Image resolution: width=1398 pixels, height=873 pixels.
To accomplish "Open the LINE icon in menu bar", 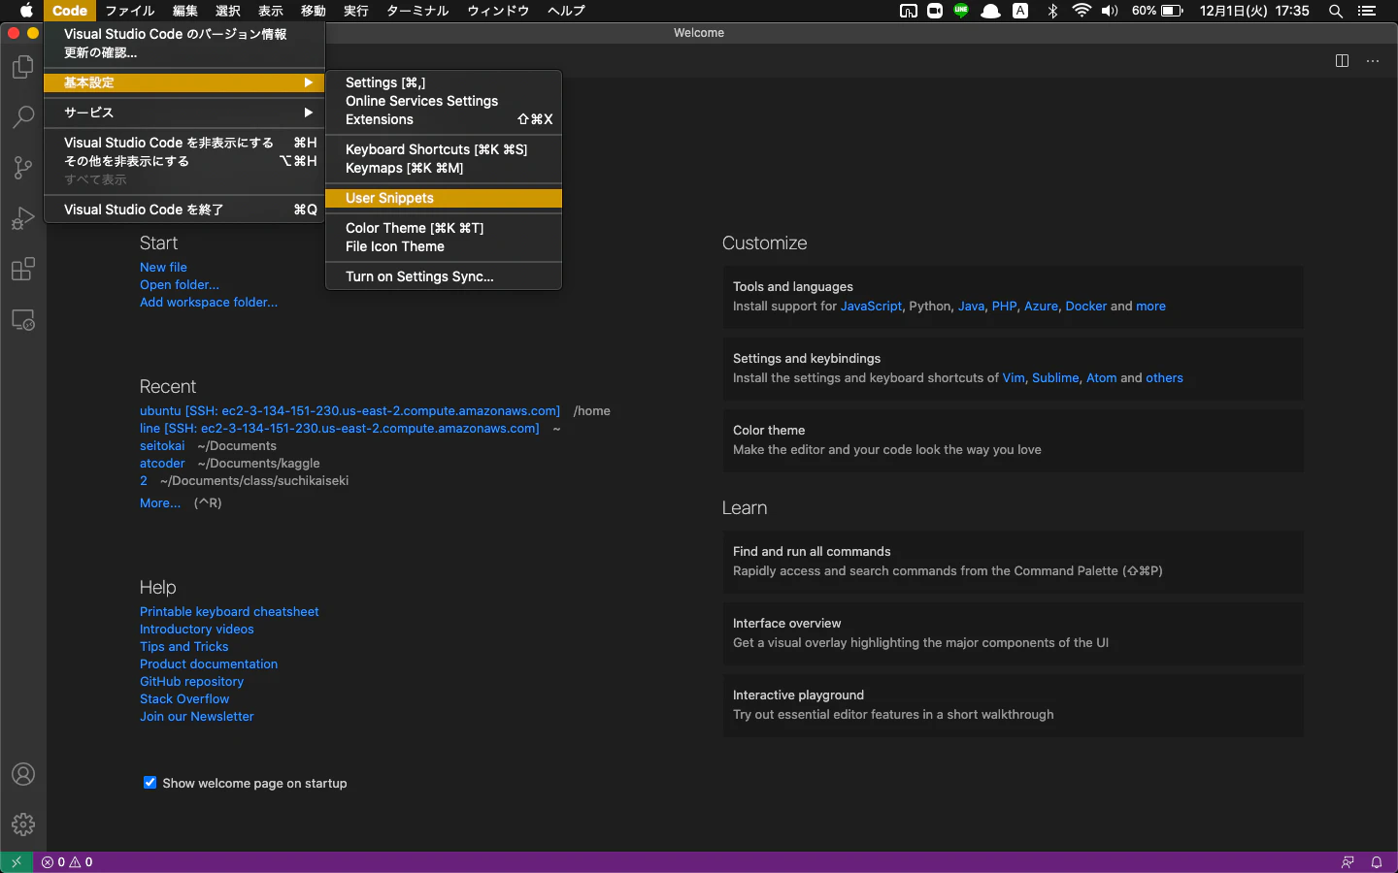I will click(961, 11).
